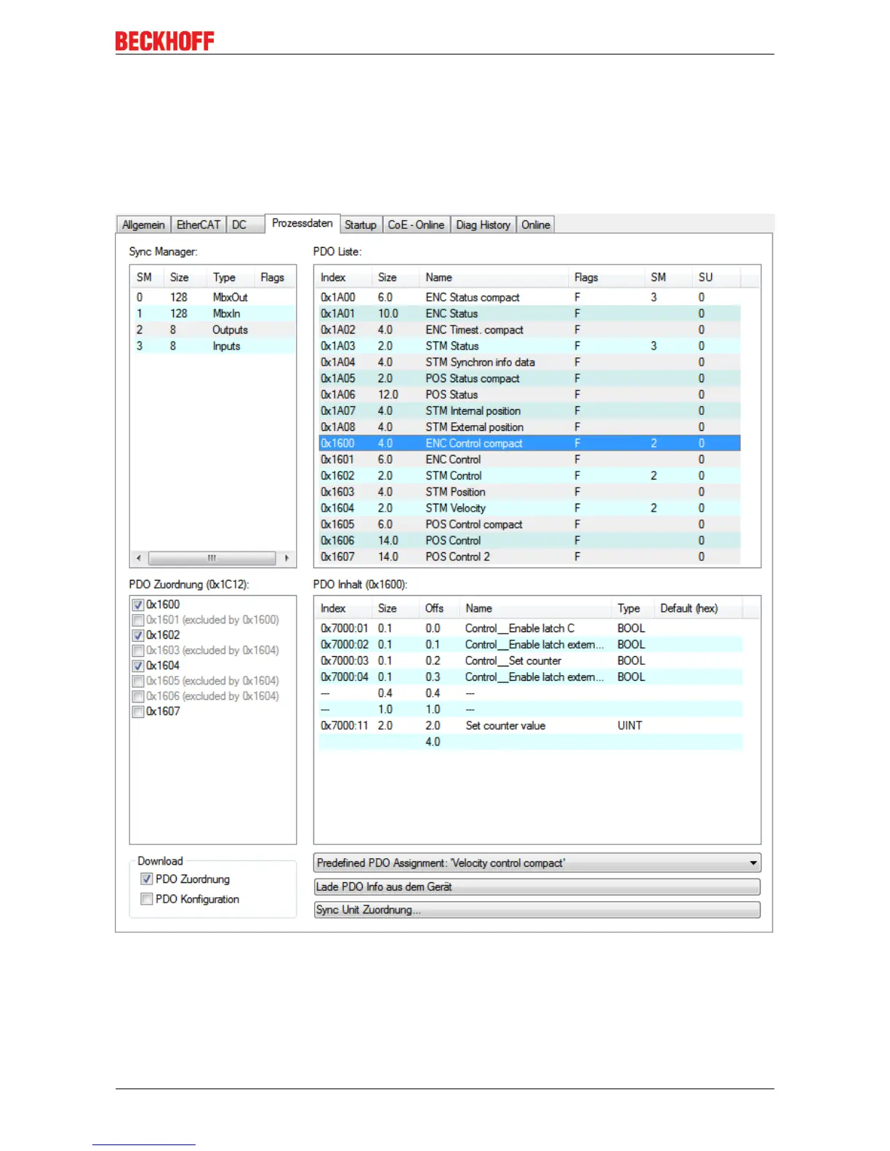Select POS Status compact row

(x=529, y=379)
